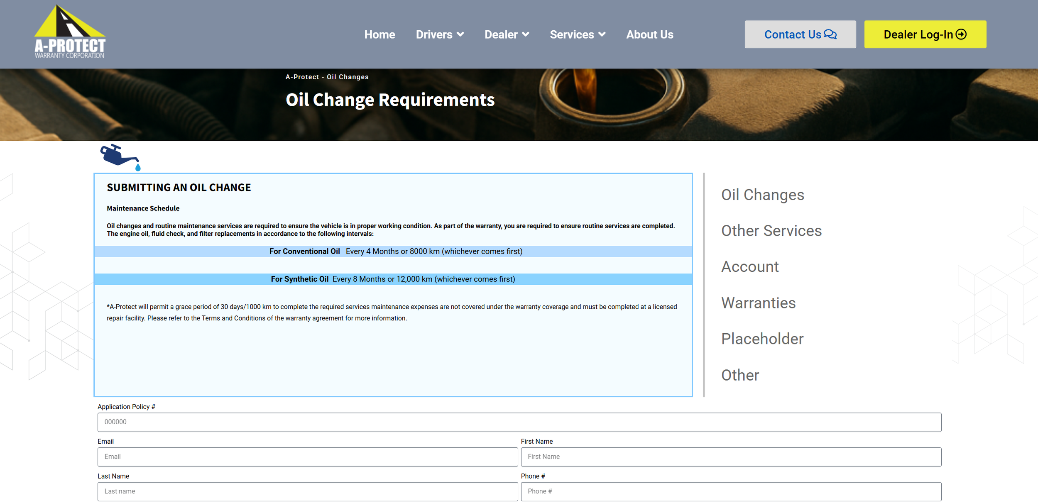Open the About Us page
The width and height of the screenshot is (1038, 503).
pos(650,34)
